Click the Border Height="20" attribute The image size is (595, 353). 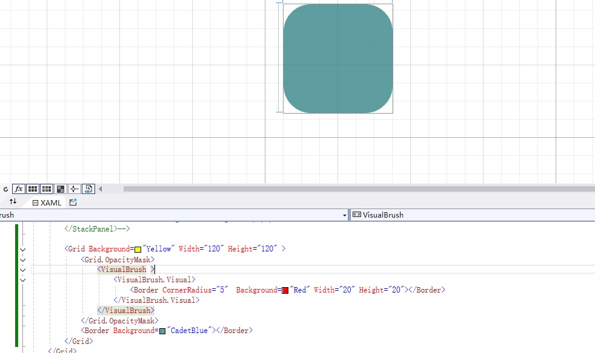(x=381, y=290)
